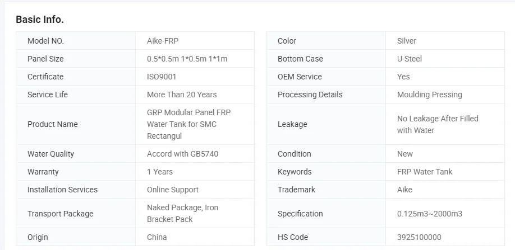Click the China origin value
This screenshot has height=250, width=515.
pos(157,237)
